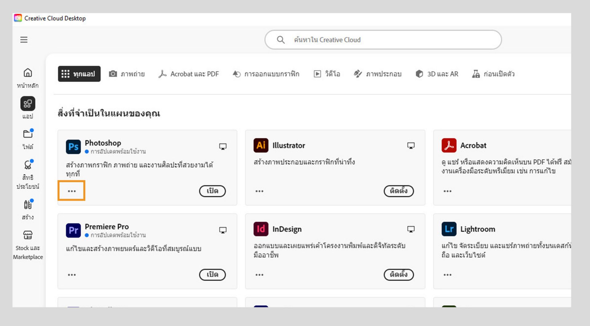This screenshot has height=326, width=590.
Task: Switch to the ภาพถ่าย photo tab
Action: pyautogui.click(x=127, y=74)
